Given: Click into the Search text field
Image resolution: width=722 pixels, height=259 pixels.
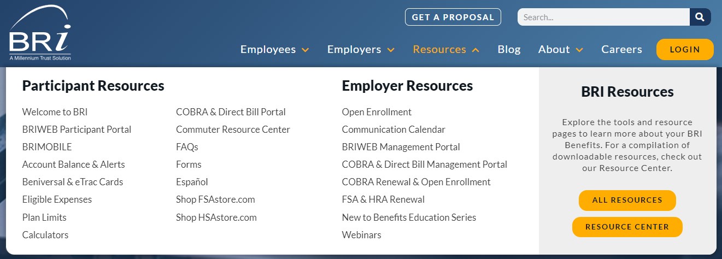Looking at the screenshot, I should click(x=603, y=17).
